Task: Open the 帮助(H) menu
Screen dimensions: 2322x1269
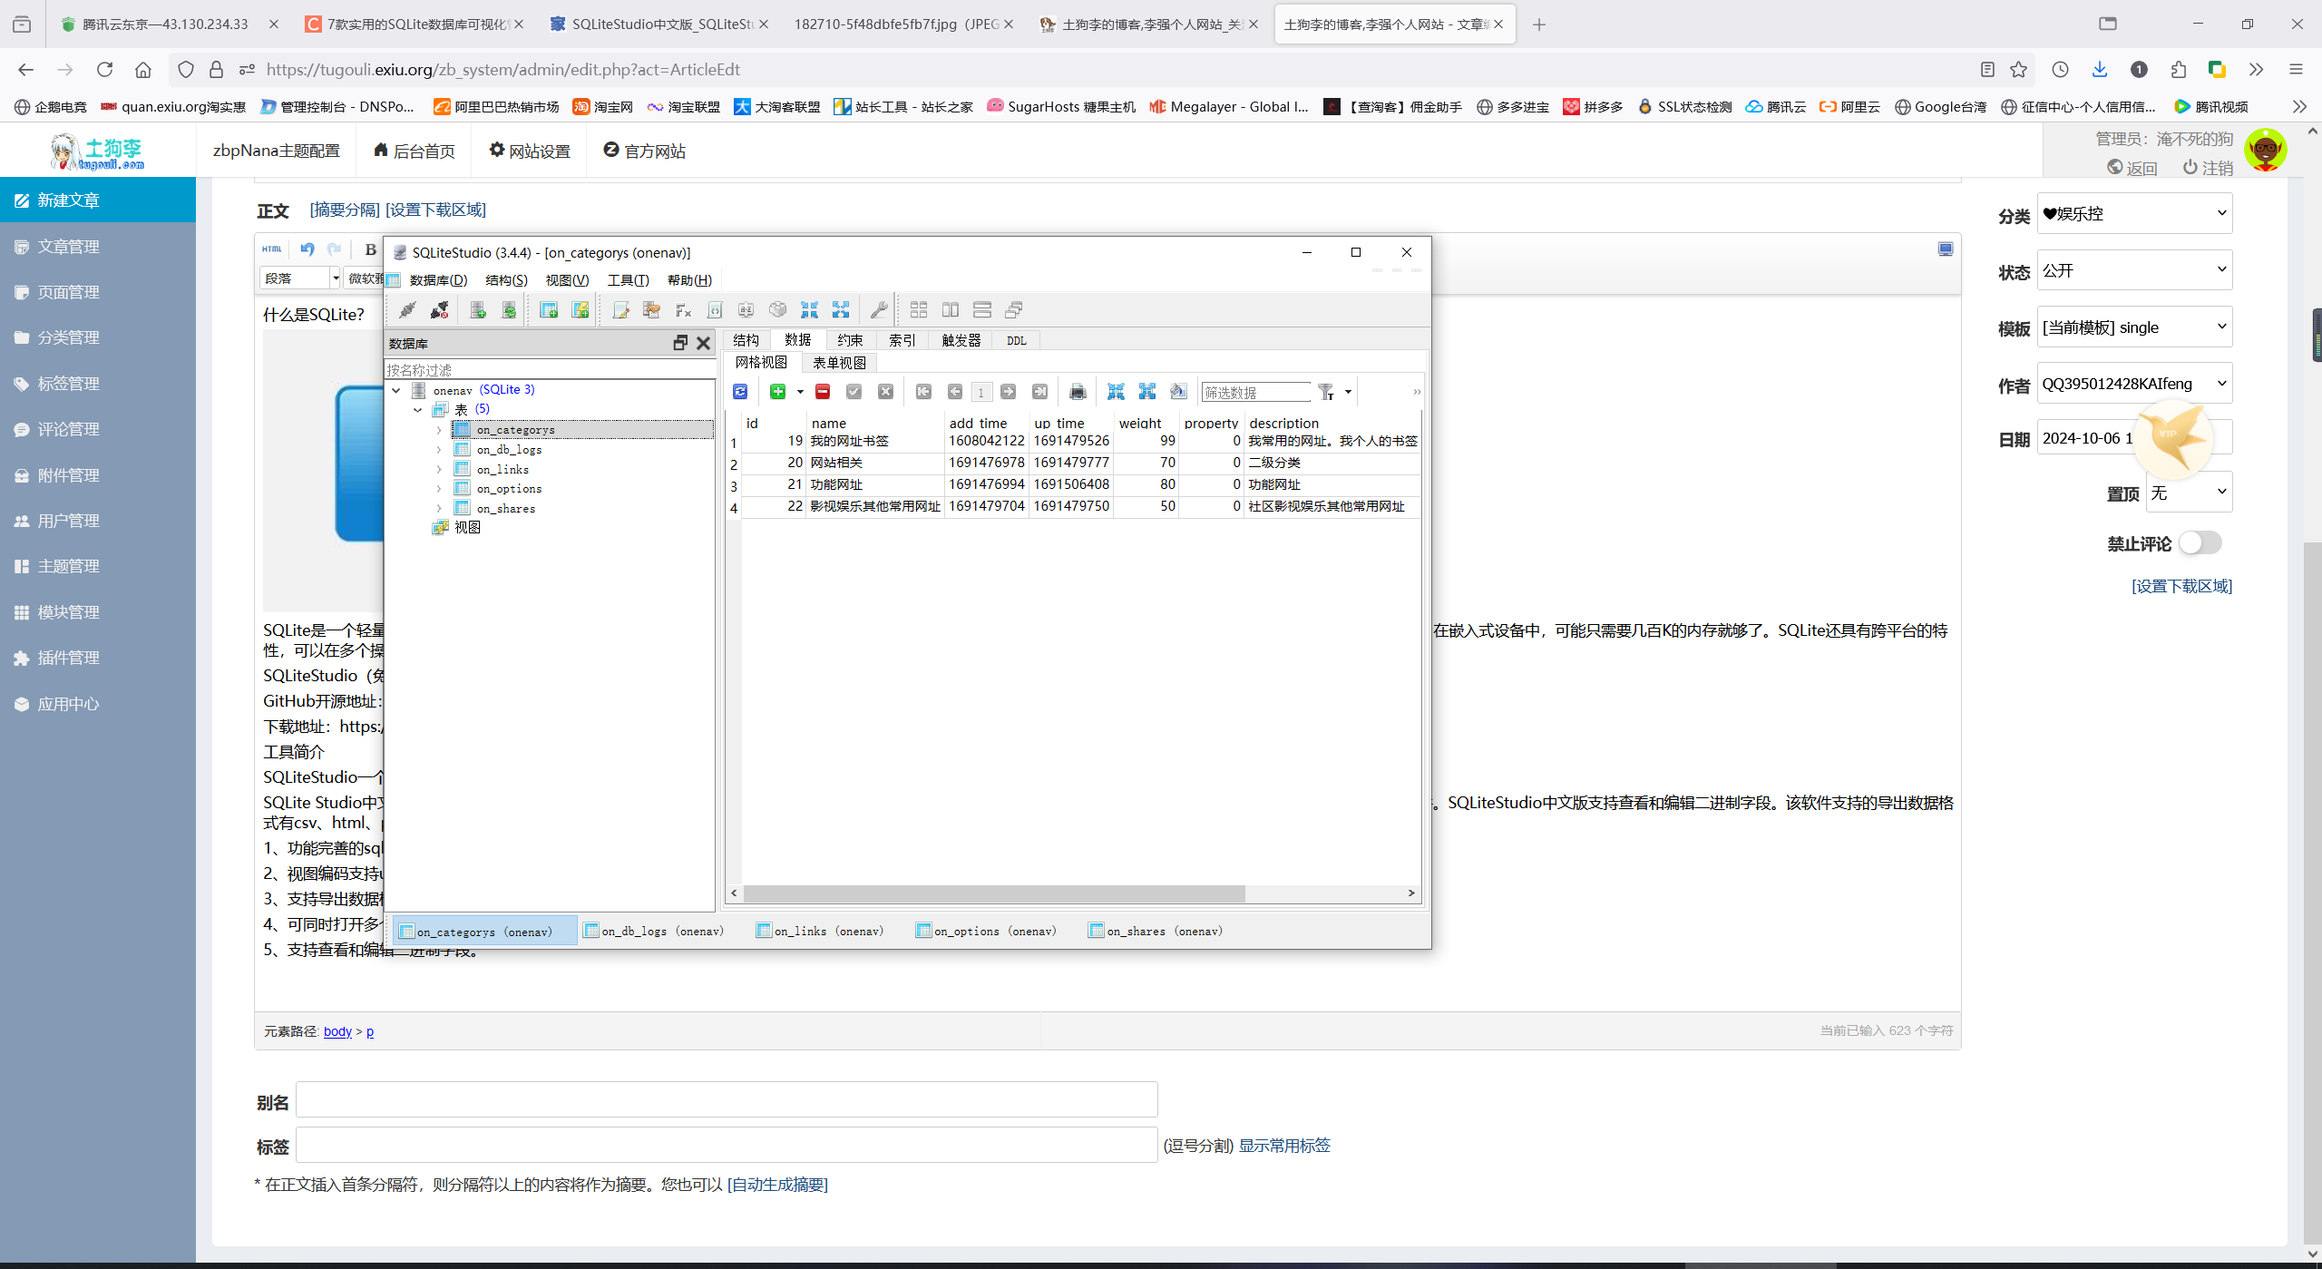Action: [689, 280]
